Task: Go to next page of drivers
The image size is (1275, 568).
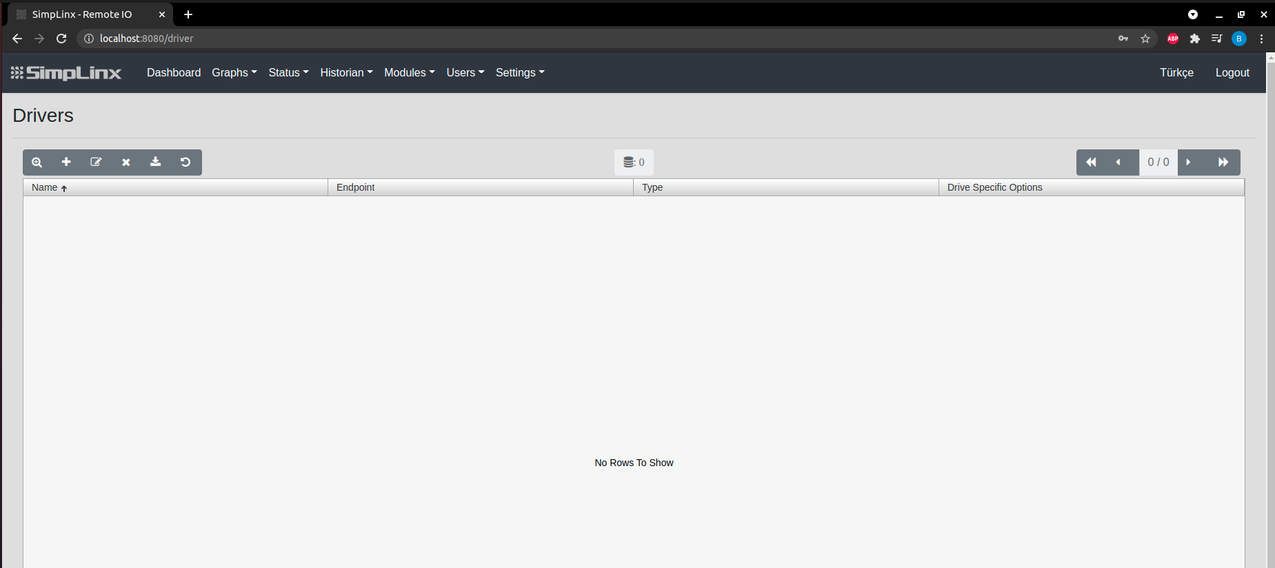Action: pyautogui.click(x=1188, y=162)
